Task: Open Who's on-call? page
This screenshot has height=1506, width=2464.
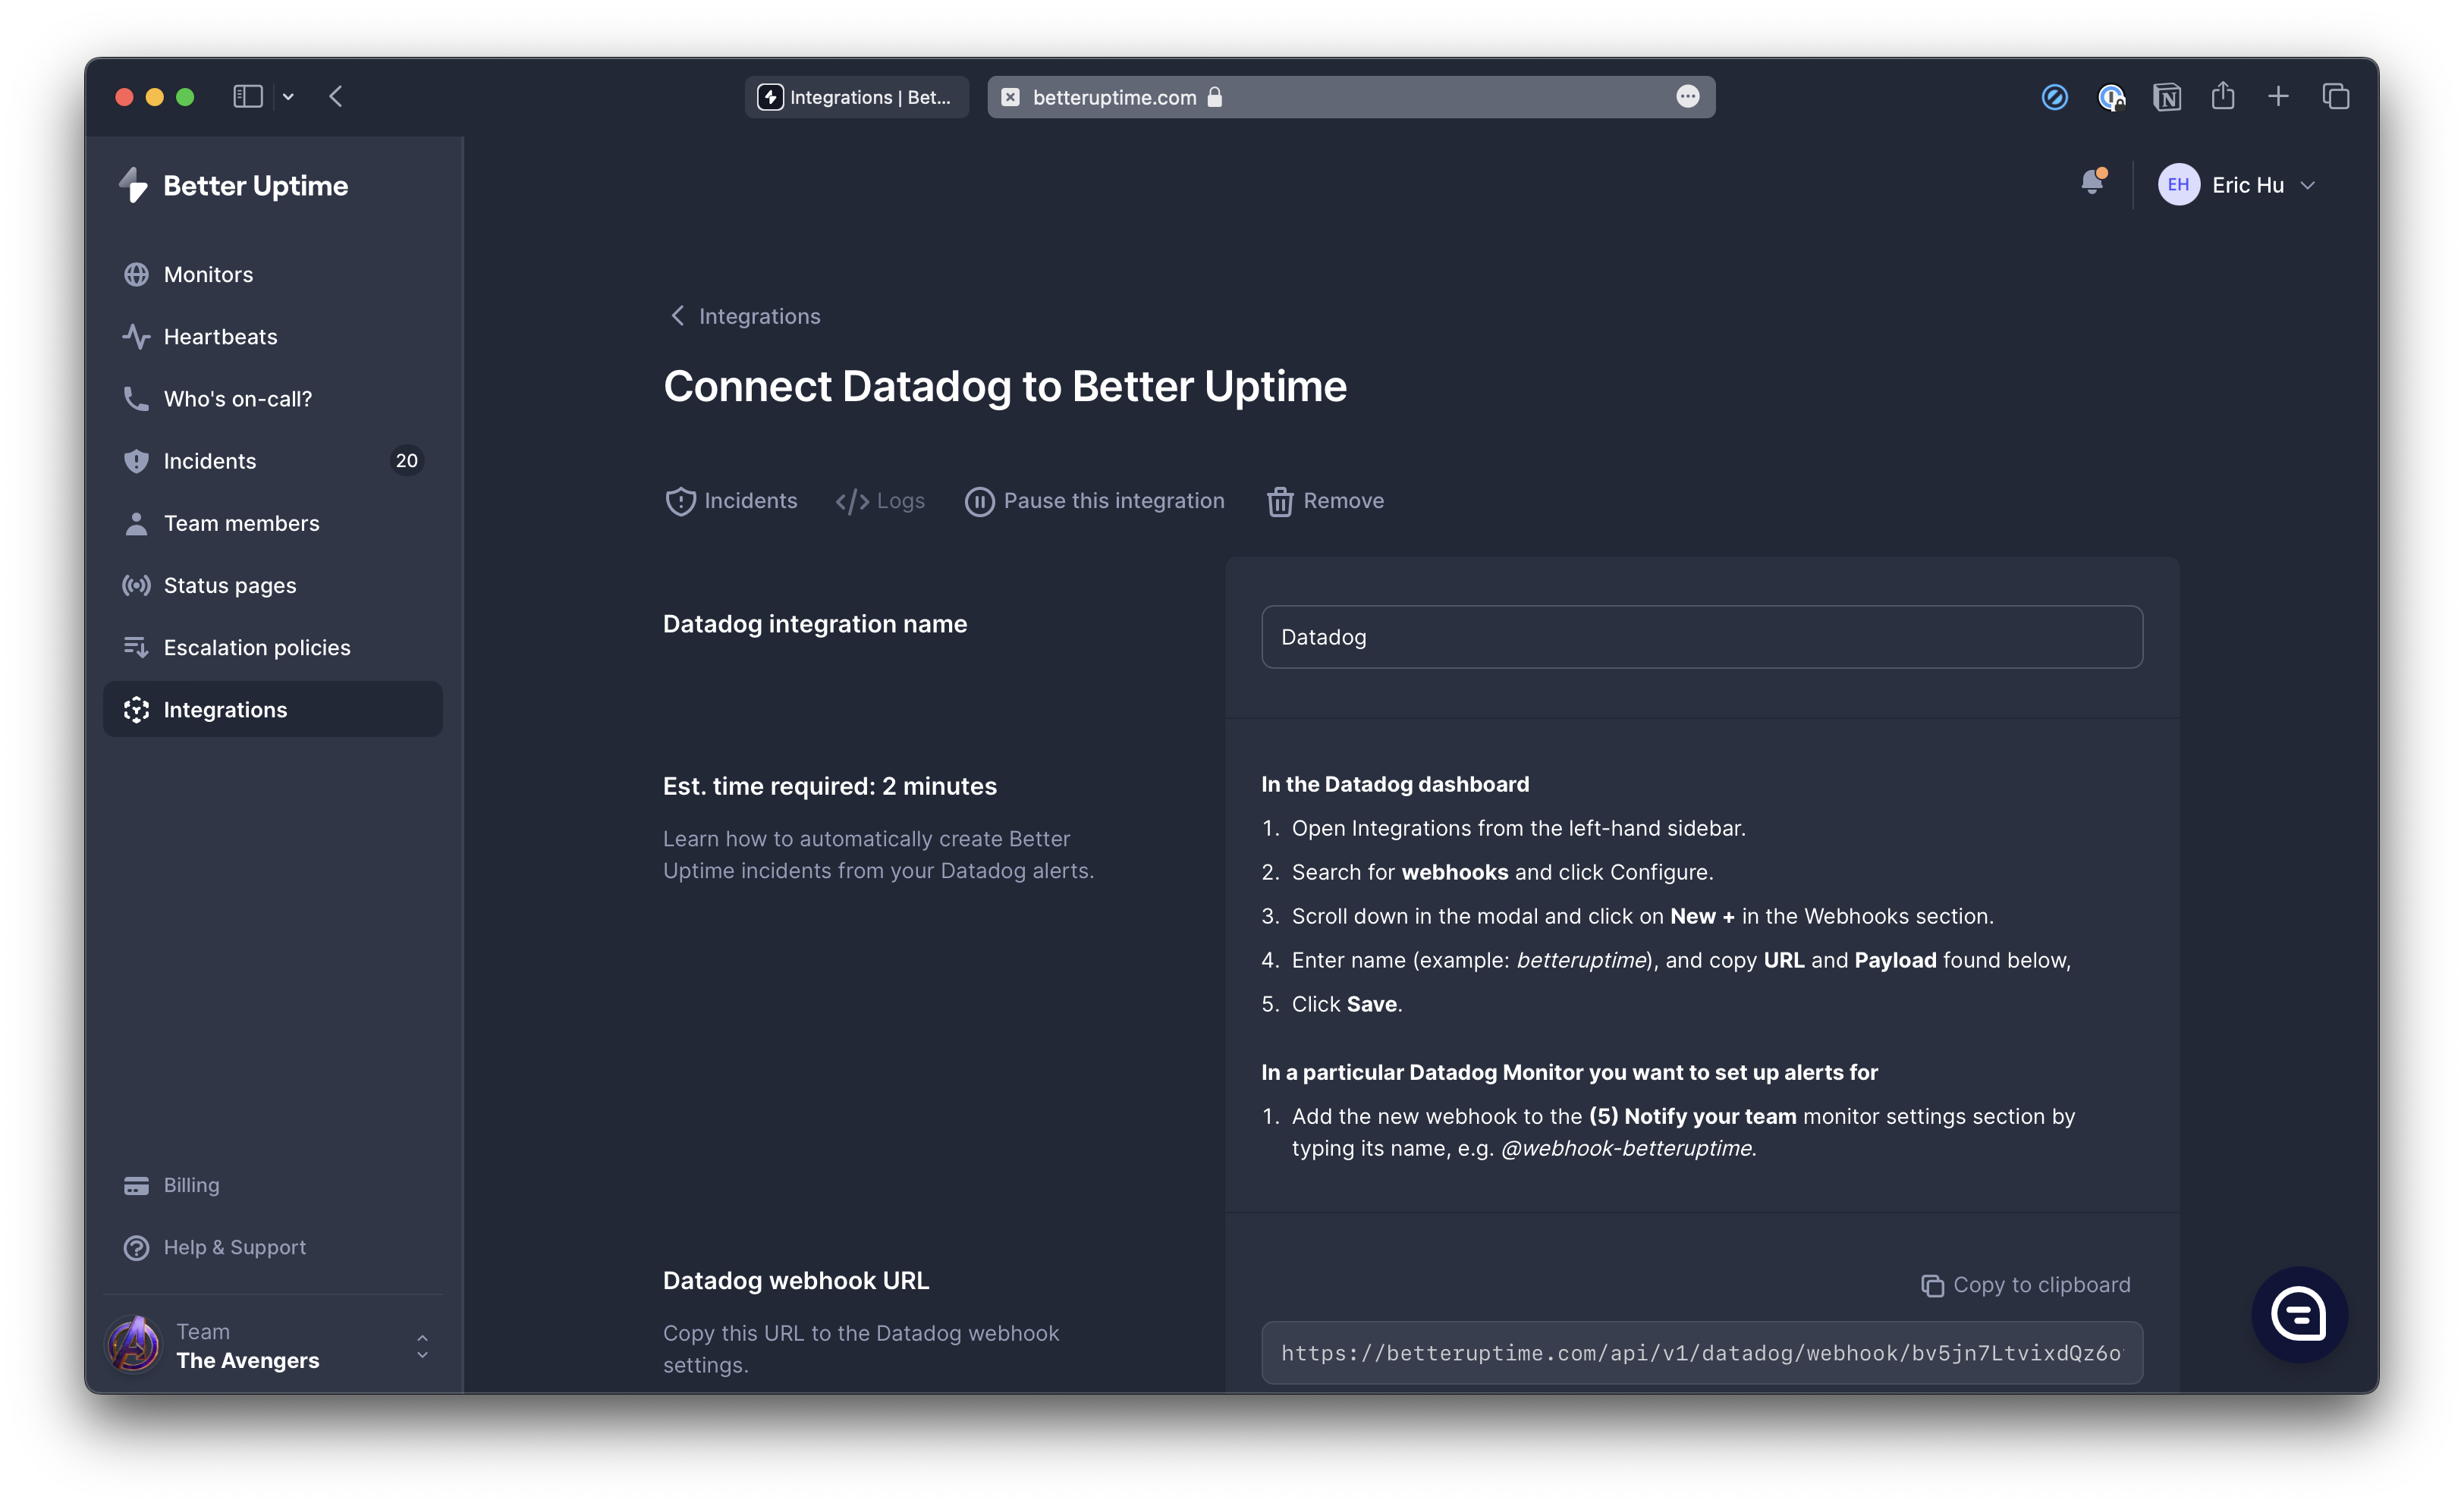Action: (x=272, y=399)
